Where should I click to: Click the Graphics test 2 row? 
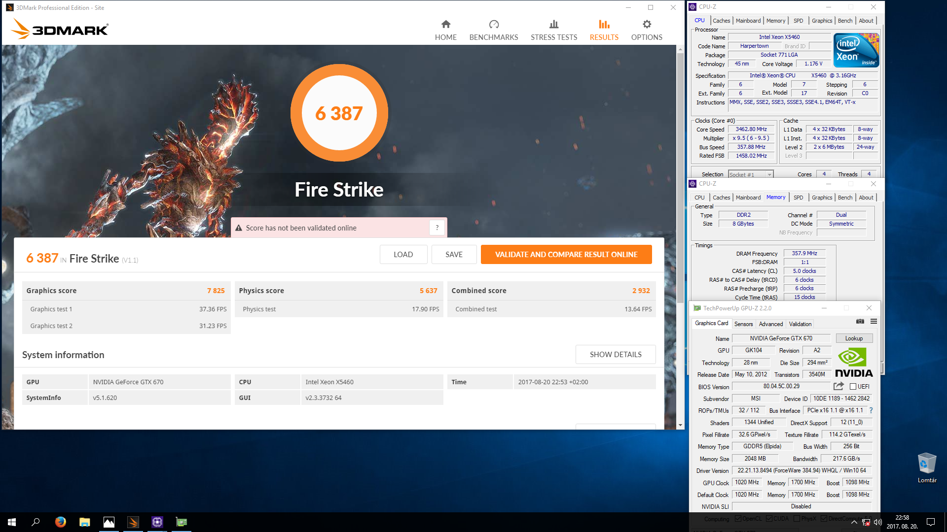point(126,326)
